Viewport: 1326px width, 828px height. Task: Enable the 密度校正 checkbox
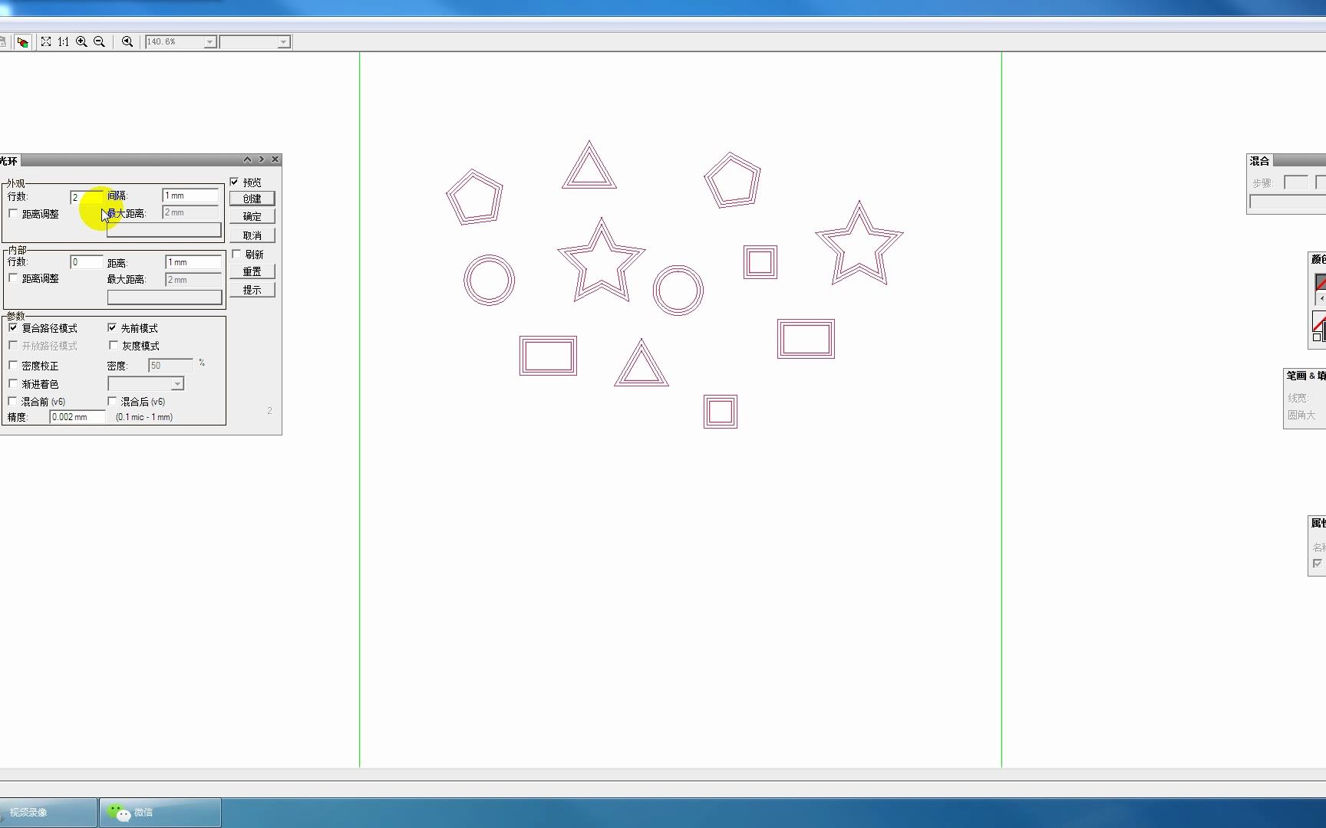[x=13, y=366]
